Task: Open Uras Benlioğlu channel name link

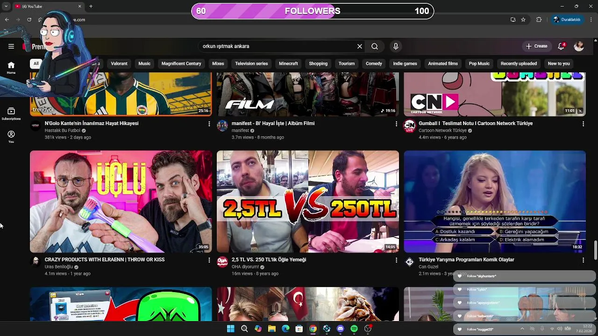Action: (59, 267)
